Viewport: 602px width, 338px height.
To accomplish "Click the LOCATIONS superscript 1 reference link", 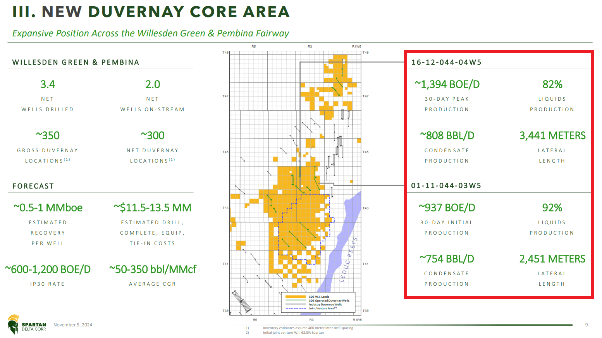I will point(67,159).
